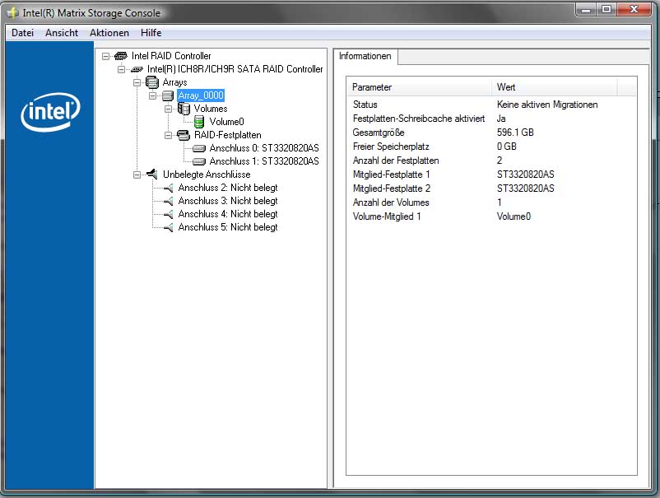
Task: Click the drive icon for Anschluss 1
Action: tap(199, 161)
